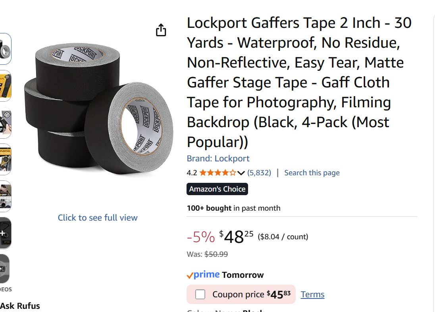
Task: Select the fourth product thumbnail
Action: point(5,159)
